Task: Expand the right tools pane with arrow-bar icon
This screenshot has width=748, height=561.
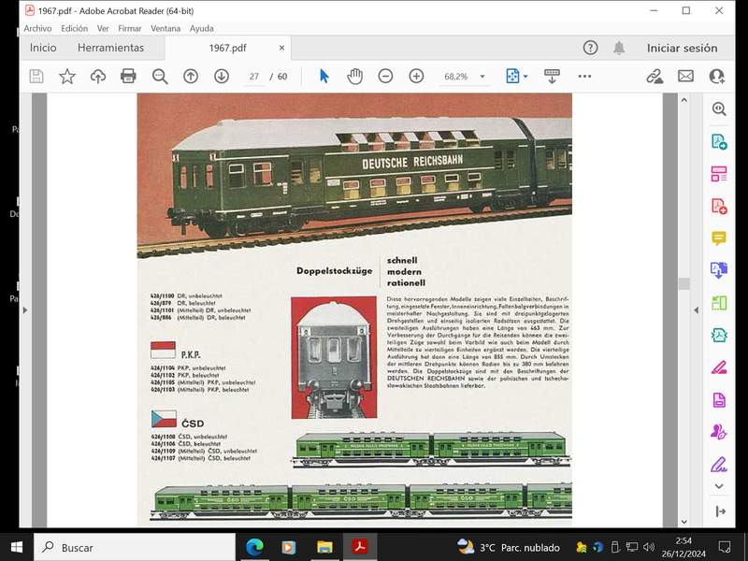Action: (x=720, y=511)
